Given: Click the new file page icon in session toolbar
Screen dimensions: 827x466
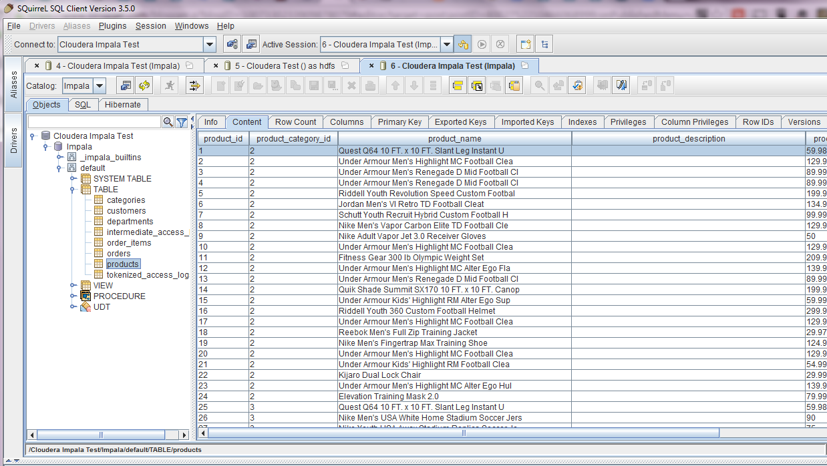Looking at the screenshot, I should click(220, 85).
